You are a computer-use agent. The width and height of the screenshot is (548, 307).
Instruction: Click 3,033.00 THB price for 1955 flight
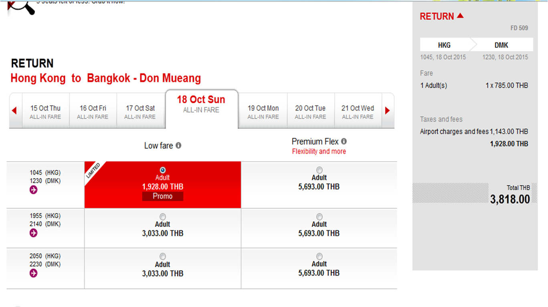click(163, 233)
